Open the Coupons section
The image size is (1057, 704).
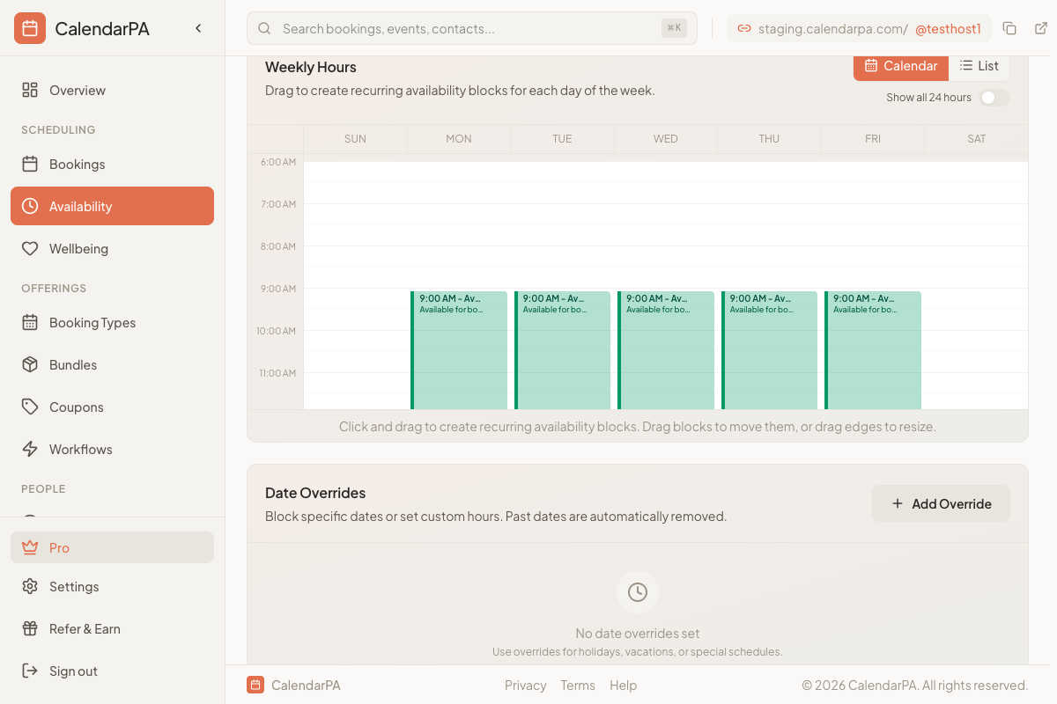tap(74, 407)
